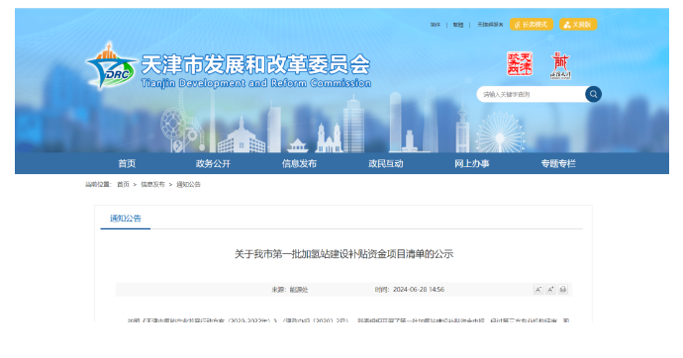Image resolution: width=683 pixels, height=358 pixels.
Task: Open the 政务公开 navigation menu
Action: click(x=213, y=163)
